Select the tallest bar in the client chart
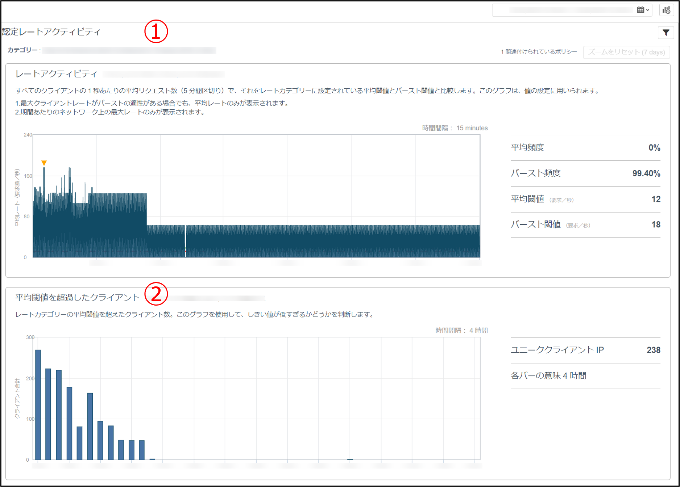The image size is (680, 487). point(38,404)
